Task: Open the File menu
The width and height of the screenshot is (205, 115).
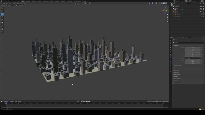Action: (x=4, y=1)
